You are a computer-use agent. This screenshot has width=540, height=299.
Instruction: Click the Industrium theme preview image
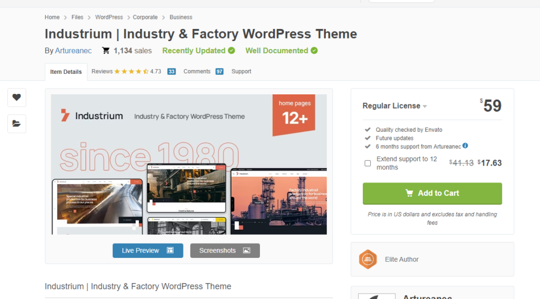189,164
